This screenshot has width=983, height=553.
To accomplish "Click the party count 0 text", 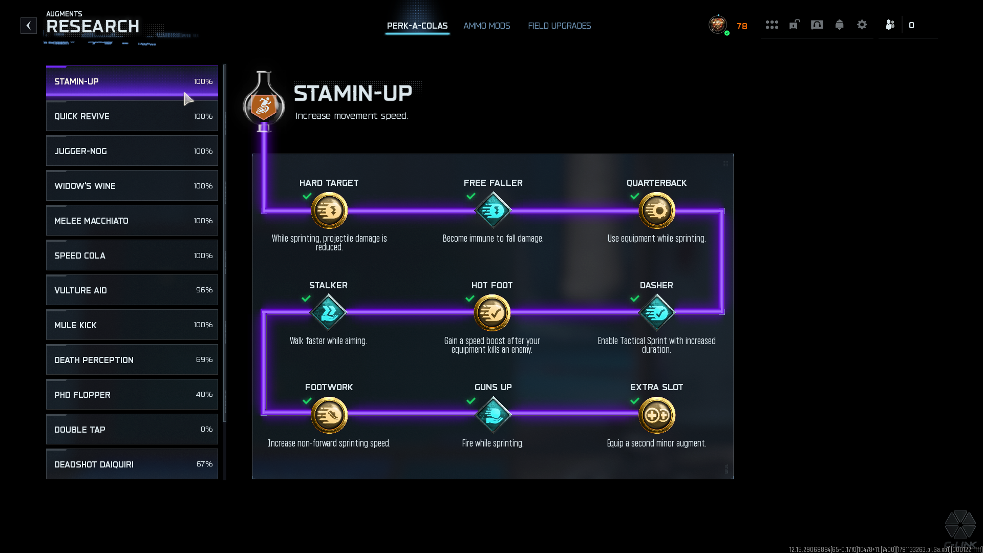I will [x=911, y=25].
